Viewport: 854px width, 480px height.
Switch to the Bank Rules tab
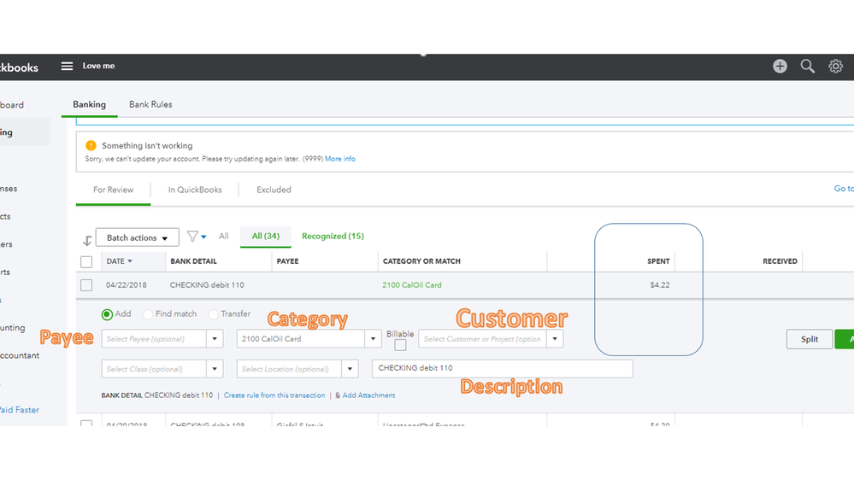[x=150, y=104]
